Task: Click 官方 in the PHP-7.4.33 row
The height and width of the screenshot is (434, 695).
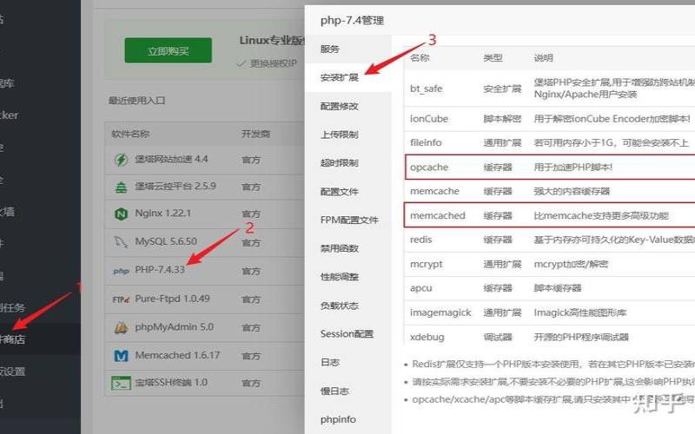Action: click(x=251, y=271)
